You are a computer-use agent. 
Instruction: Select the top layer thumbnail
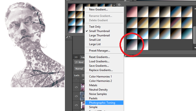[83, 87]
